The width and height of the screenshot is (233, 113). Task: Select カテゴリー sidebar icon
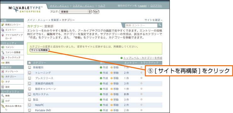(x=3, y=77)
